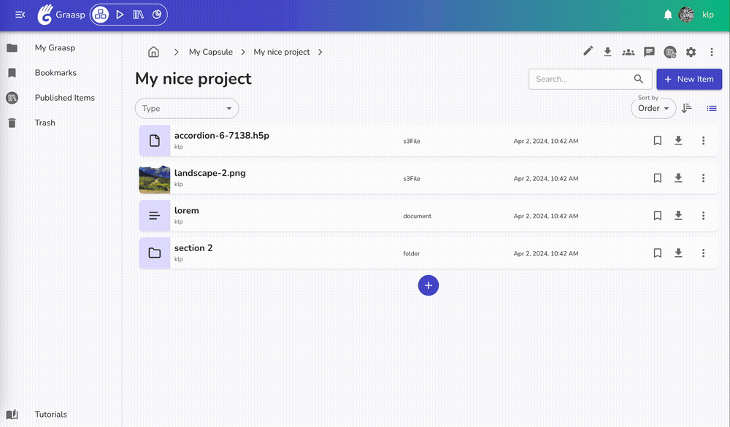
Task: Go to Bookmarks in the sidebar
Action: (x=55, y=73)
